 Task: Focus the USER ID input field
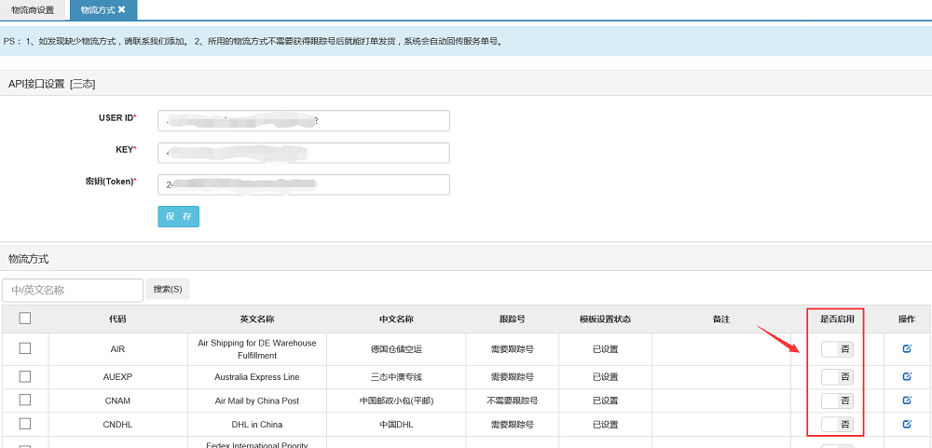[304, 121]
